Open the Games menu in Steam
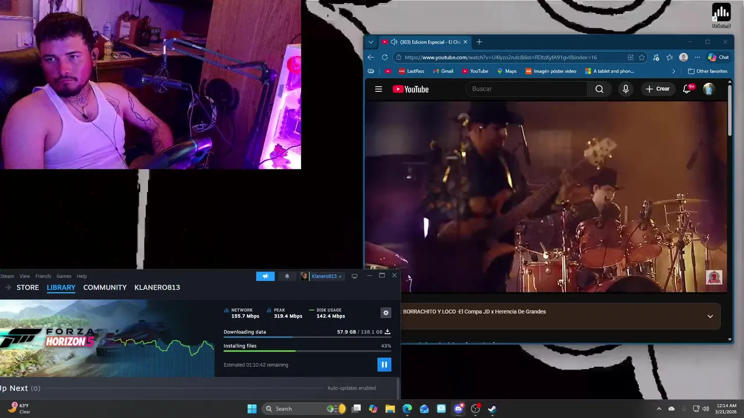 pyautogui.click(x=64, y=276)
